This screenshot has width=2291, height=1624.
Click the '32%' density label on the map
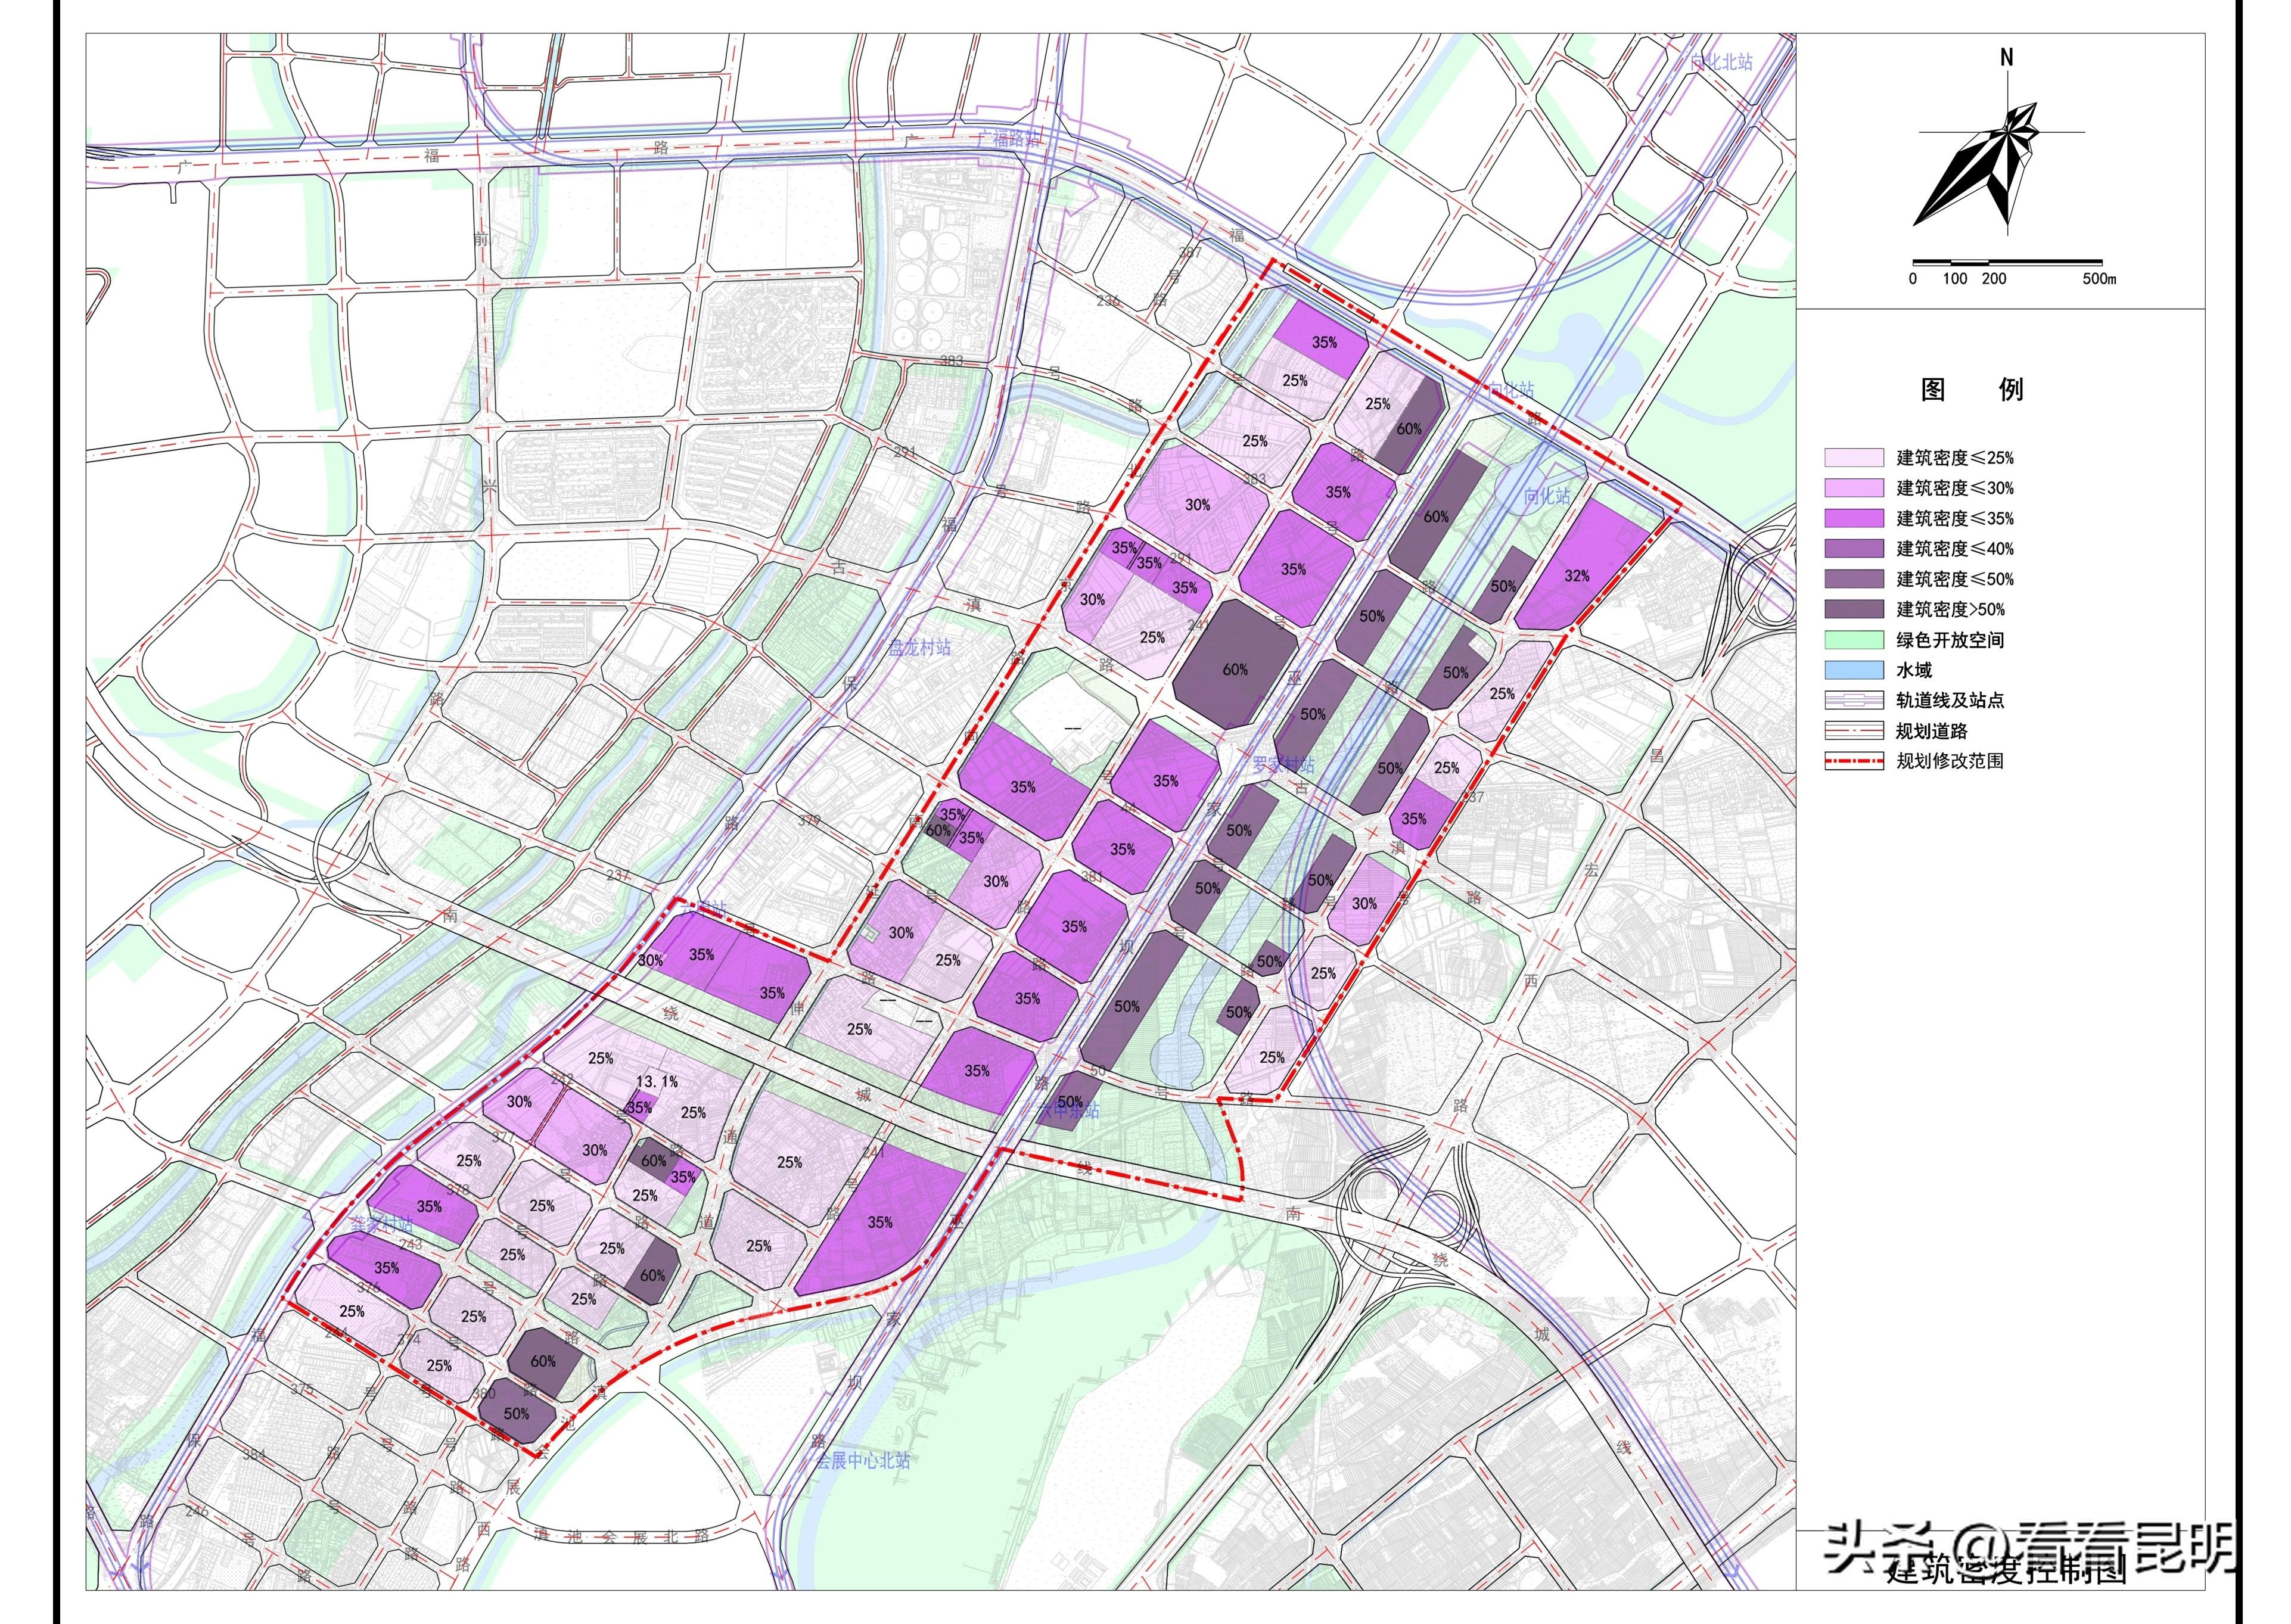coord(1577,575)
